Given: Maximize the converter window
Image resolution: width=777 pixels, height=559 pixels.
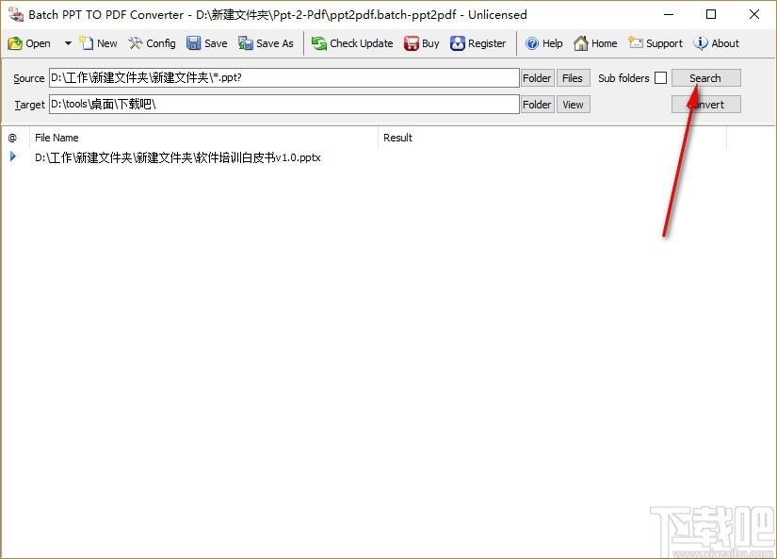Looking at the screenshot, I should [711, 14].
